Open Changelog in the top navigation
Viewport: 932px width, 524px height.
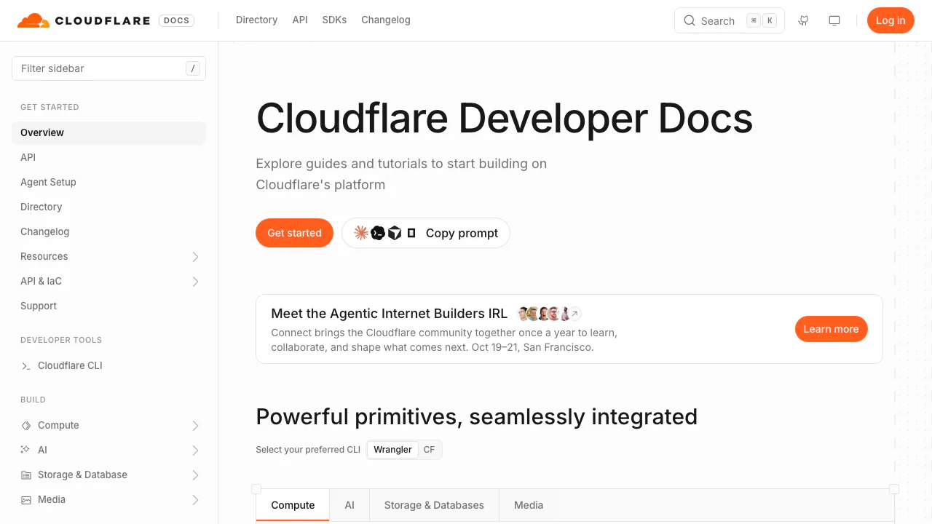click(x=386, y=20)
